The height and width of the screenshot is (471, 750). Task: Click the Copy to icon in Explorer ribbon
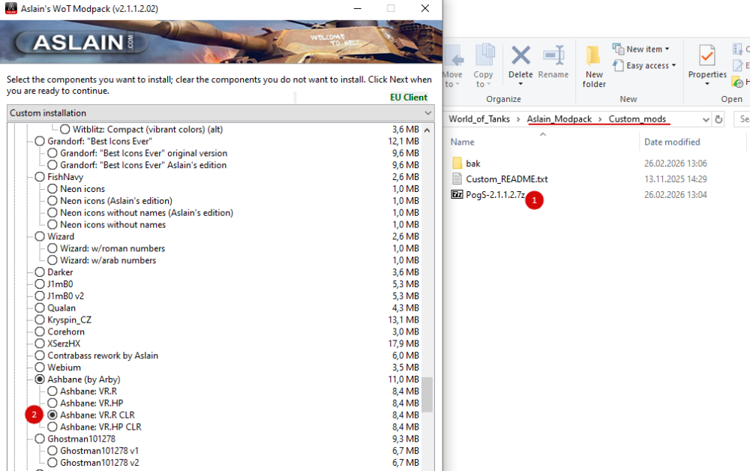[484, 55]
